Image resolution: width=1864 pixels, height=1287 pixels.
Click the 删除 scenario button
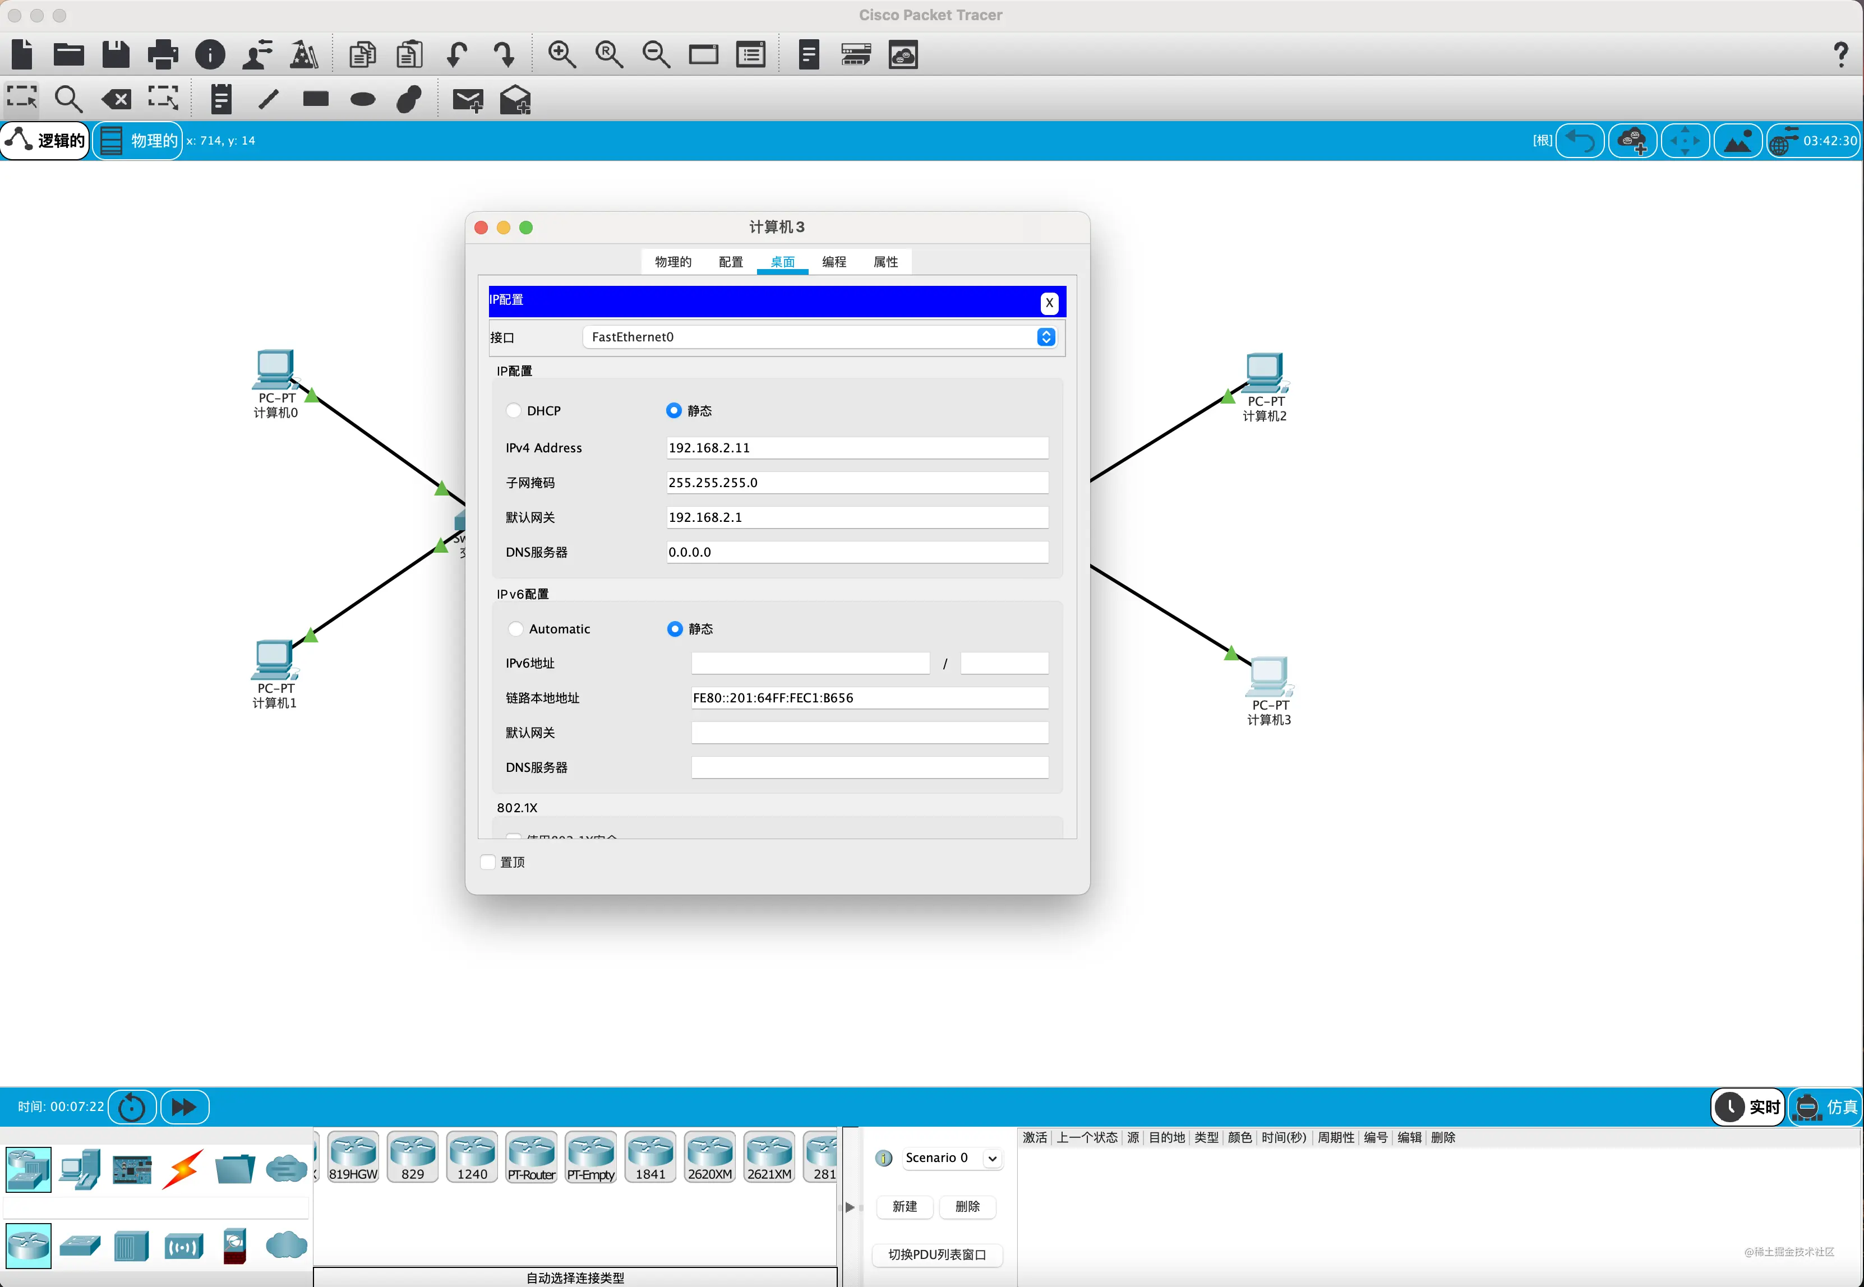(967, 1206)
